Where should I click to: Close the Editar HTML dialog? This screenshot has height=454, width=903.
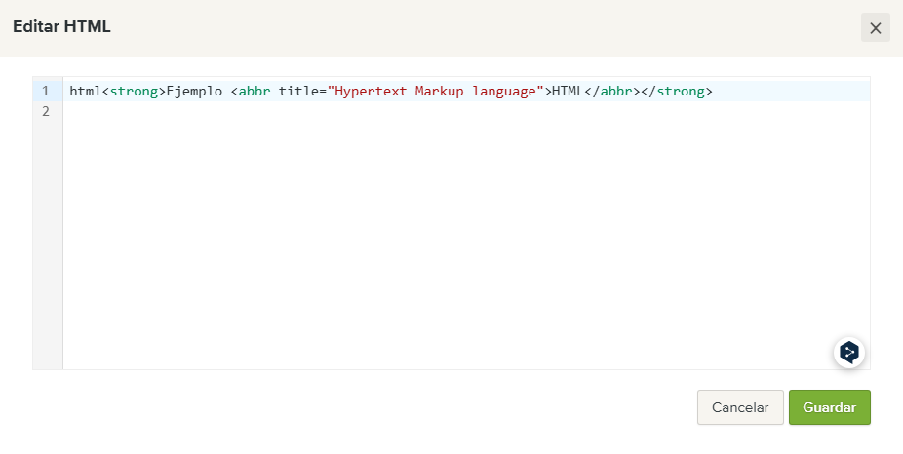pos(876,27)
